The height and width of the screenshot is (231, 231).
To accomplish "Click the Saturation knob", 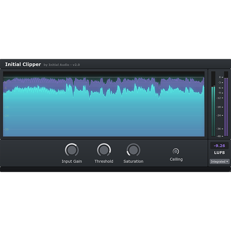I will point(133,150).
